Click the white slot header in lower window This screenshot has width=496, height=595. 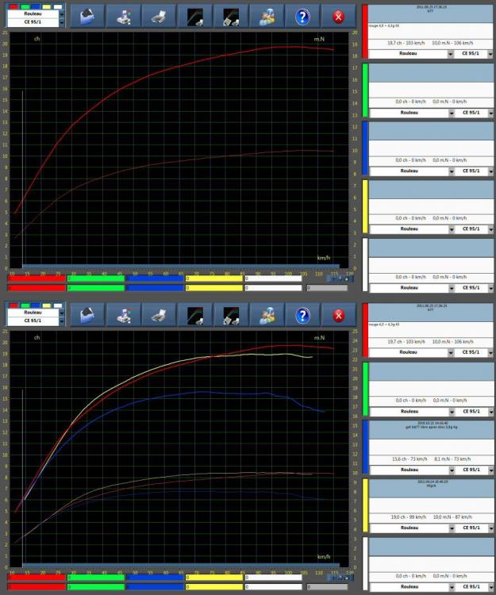point(431,547)
